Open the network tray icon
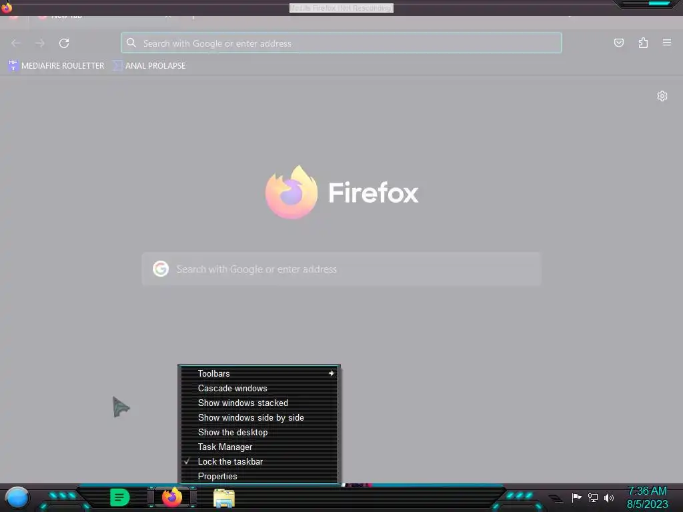The height and width of the screenshot is (512, 683). [x=593, y=497]
